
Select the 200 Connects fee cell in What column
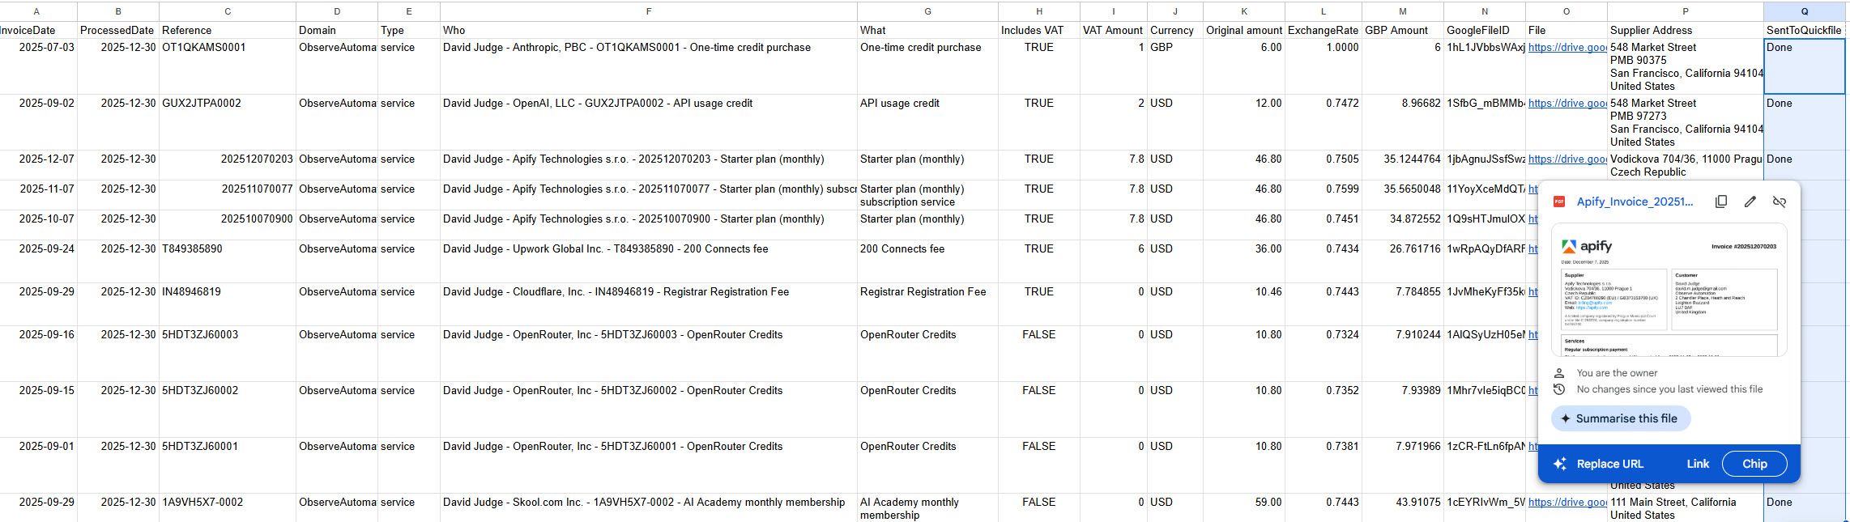point(928,261)
